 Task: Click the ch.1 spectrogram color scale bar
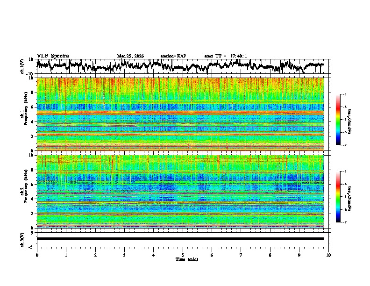(x=338, y=120)
